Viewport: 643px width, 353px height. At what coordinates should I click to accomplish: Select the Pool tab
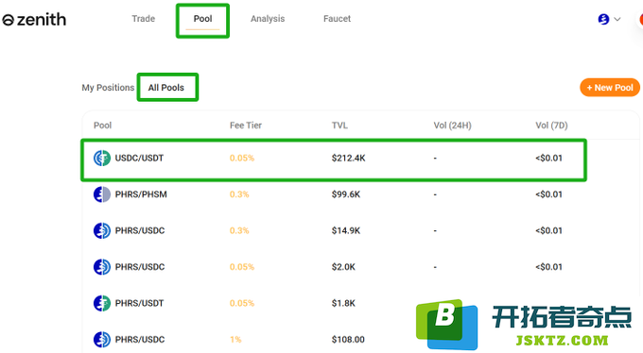click(x=202, y=19)
